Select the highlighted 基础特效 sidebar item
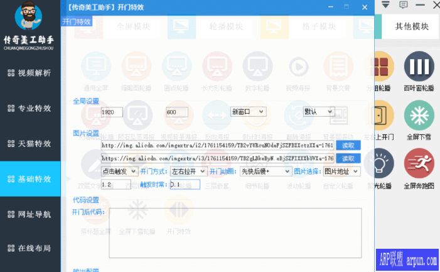Image resolution: width=440 pixels, height=272 pixels. coord(30,179)
